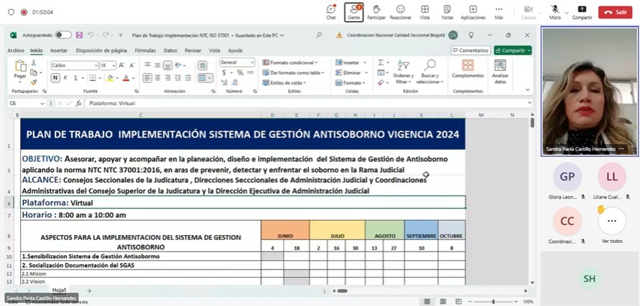The width and height of the screenshot is (640, 306).
Task: Center text horizontally in cell
Action: (157, 77)
